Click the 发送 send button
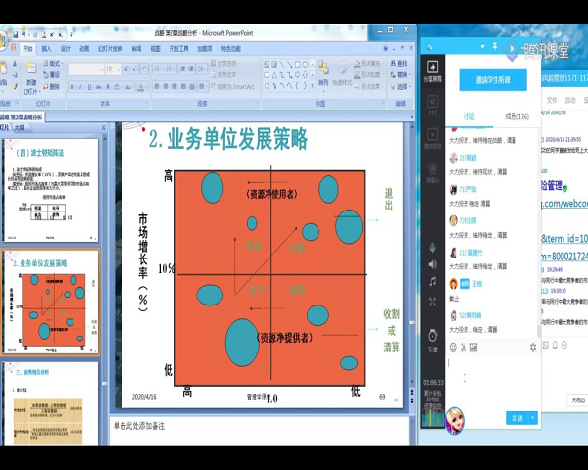Viewport: 588px width, 470px height. click(x=517, y=418)
